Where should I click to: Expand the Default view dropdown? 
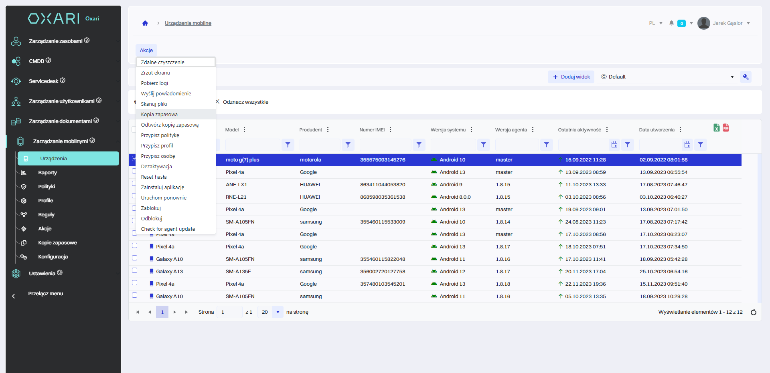[x=732, y=77]
